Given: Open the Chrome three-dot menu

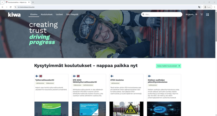Looking at the screenshot, I should click(214, 7).
